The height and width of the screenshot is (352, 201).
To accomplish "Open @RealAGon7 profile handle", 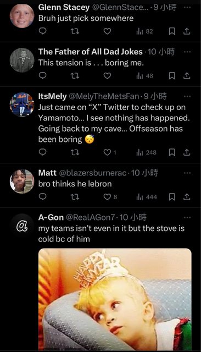I will point(91,217).
